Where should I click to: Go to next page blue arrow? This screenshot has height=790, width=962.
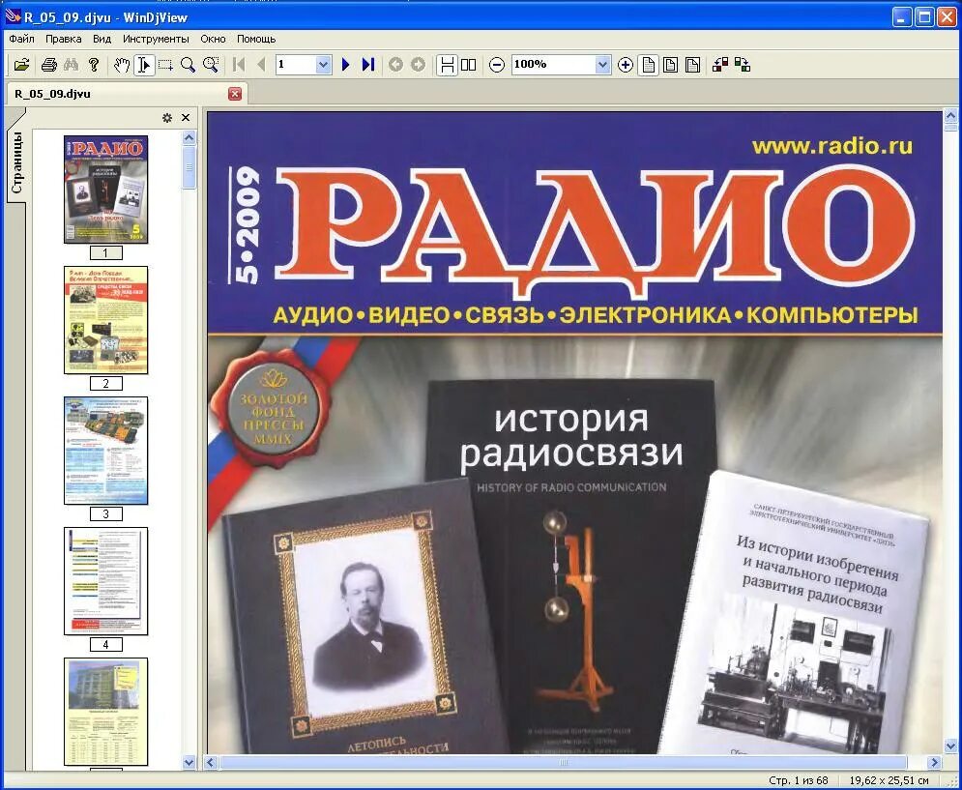point(345,65)
